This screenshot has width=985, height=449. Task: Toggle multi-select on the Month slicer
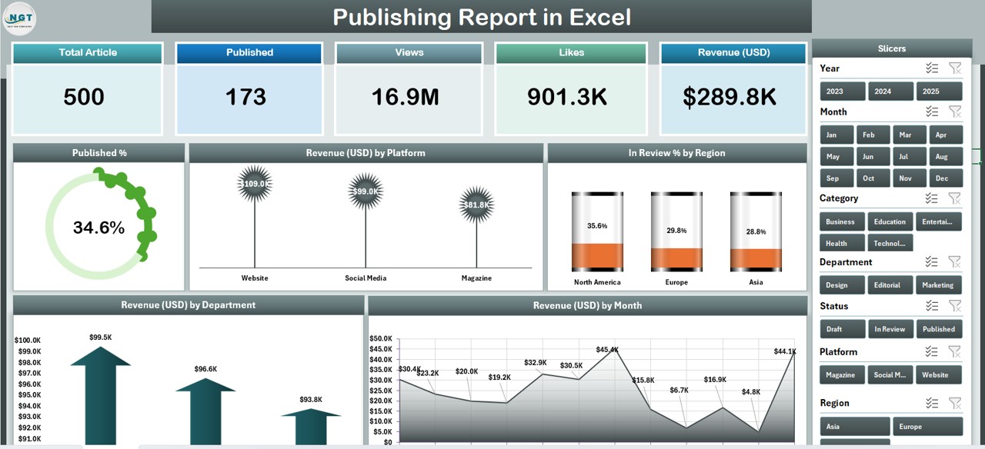pos(932,111)
